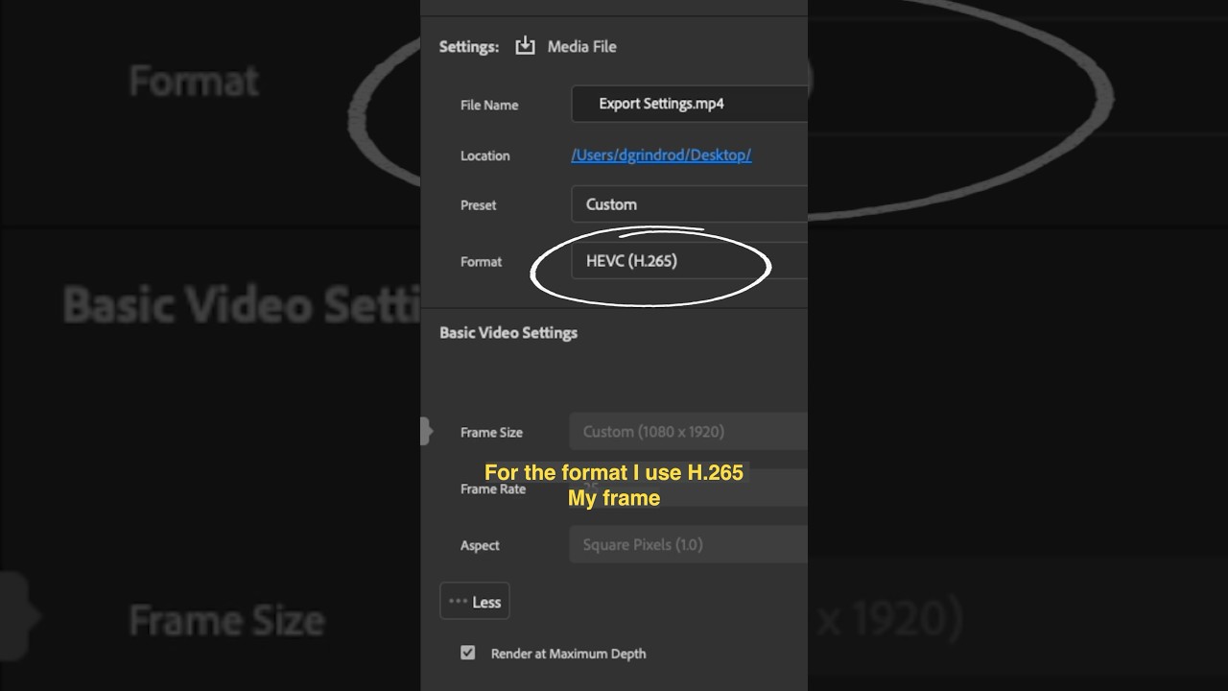Open the /Users/dgrindrod/Desktop/ location link
The height and width of the screenshot is (691, 1228).
point(661,155)
